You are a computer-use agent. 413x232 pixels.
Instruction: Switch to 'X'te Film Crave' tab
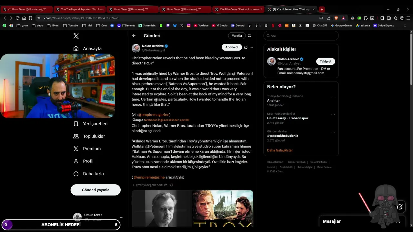238,9
